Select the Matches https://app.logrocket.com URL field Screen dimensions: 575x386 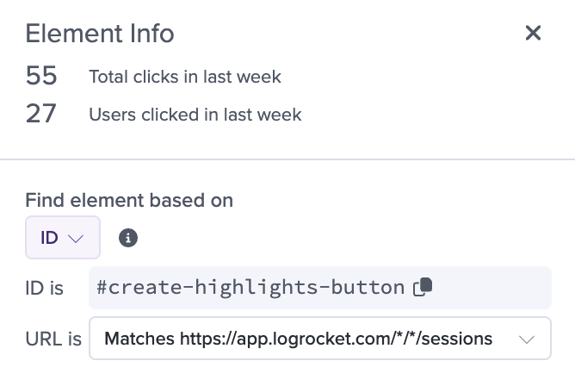[x=319, y=339]
